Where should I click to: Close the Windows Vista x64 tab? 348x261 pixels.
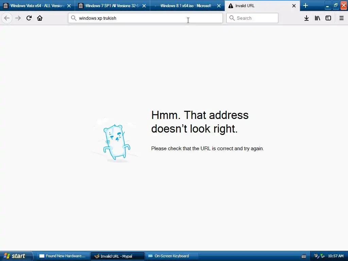[x=69, y=6]
